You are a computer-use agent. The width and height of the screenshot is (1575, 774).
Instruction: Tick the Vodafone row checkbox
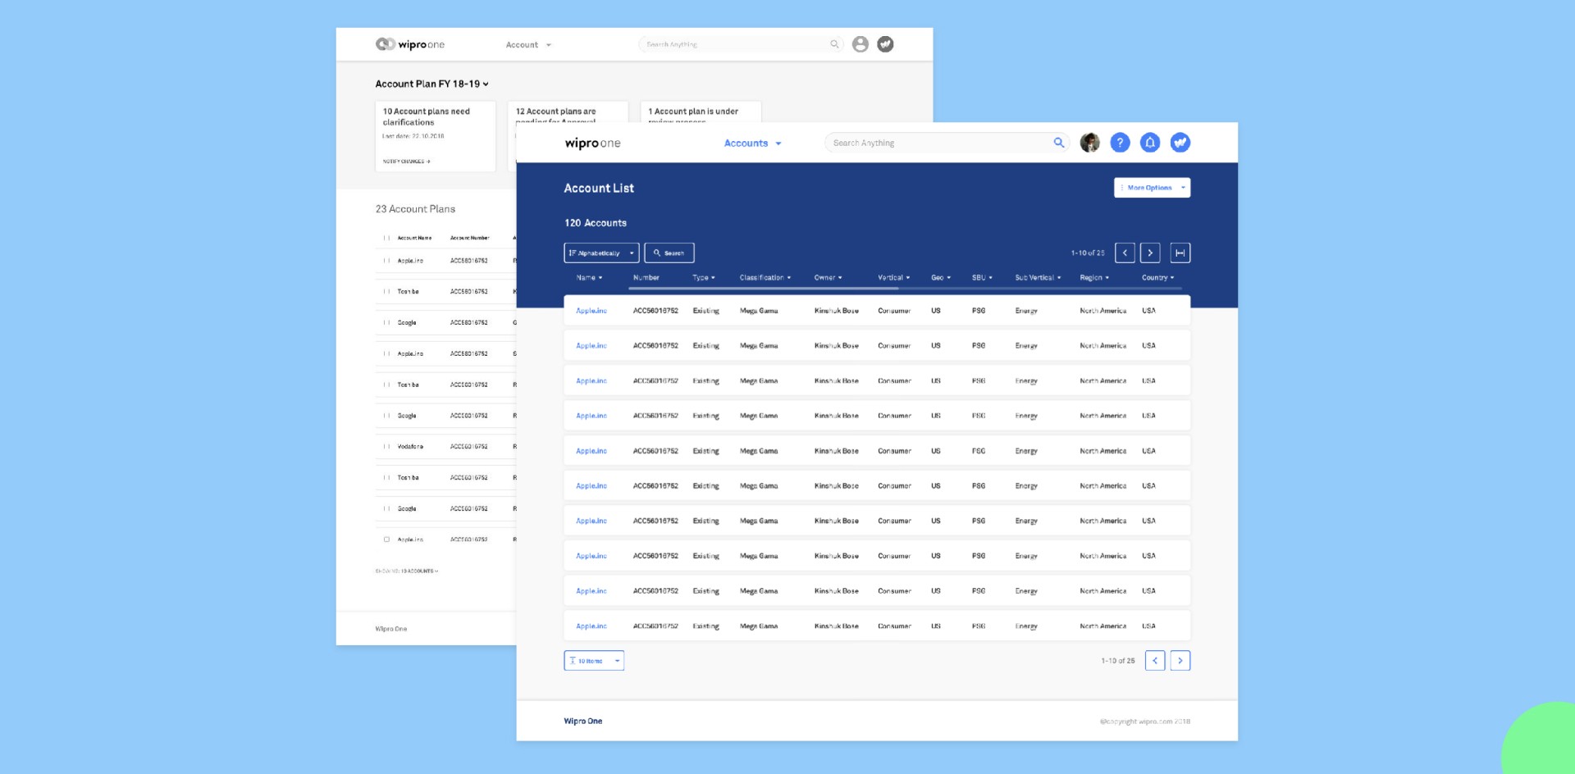click(386, 447)
